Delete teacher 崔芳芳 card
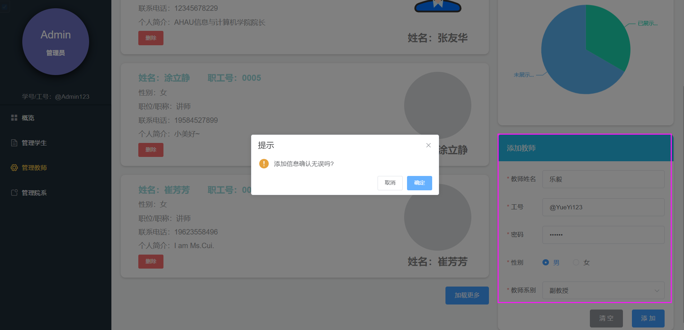684x330 pixels. [151, 261]
